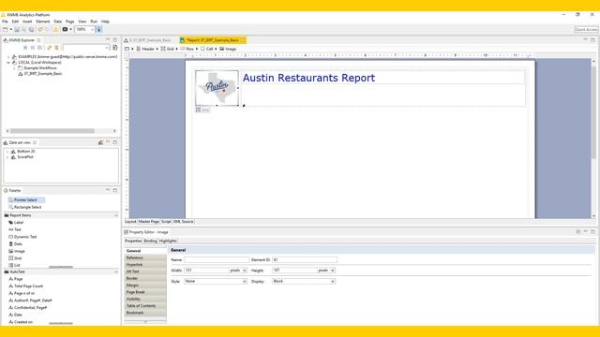This screenshot has height=337, width=600.
Task: Open the Highlights tab in Property Editor
Action: coord(168,242)
